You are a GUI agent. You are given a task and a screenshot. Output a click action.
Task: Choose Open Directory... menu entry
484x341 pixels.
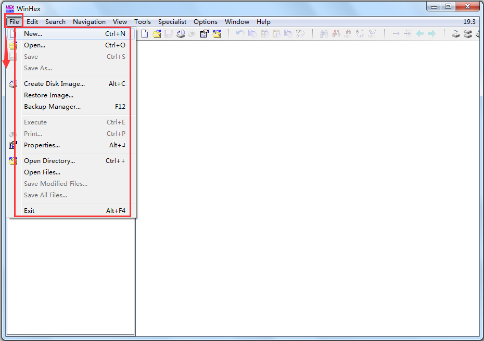click(71, 161)
